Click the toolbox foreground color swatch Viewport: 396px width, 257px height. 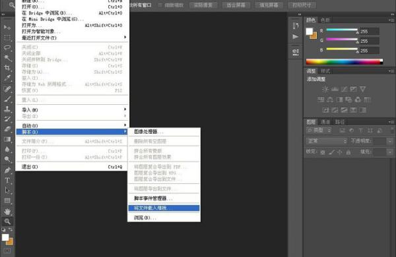pyautogui.click(x=5, y=237)
